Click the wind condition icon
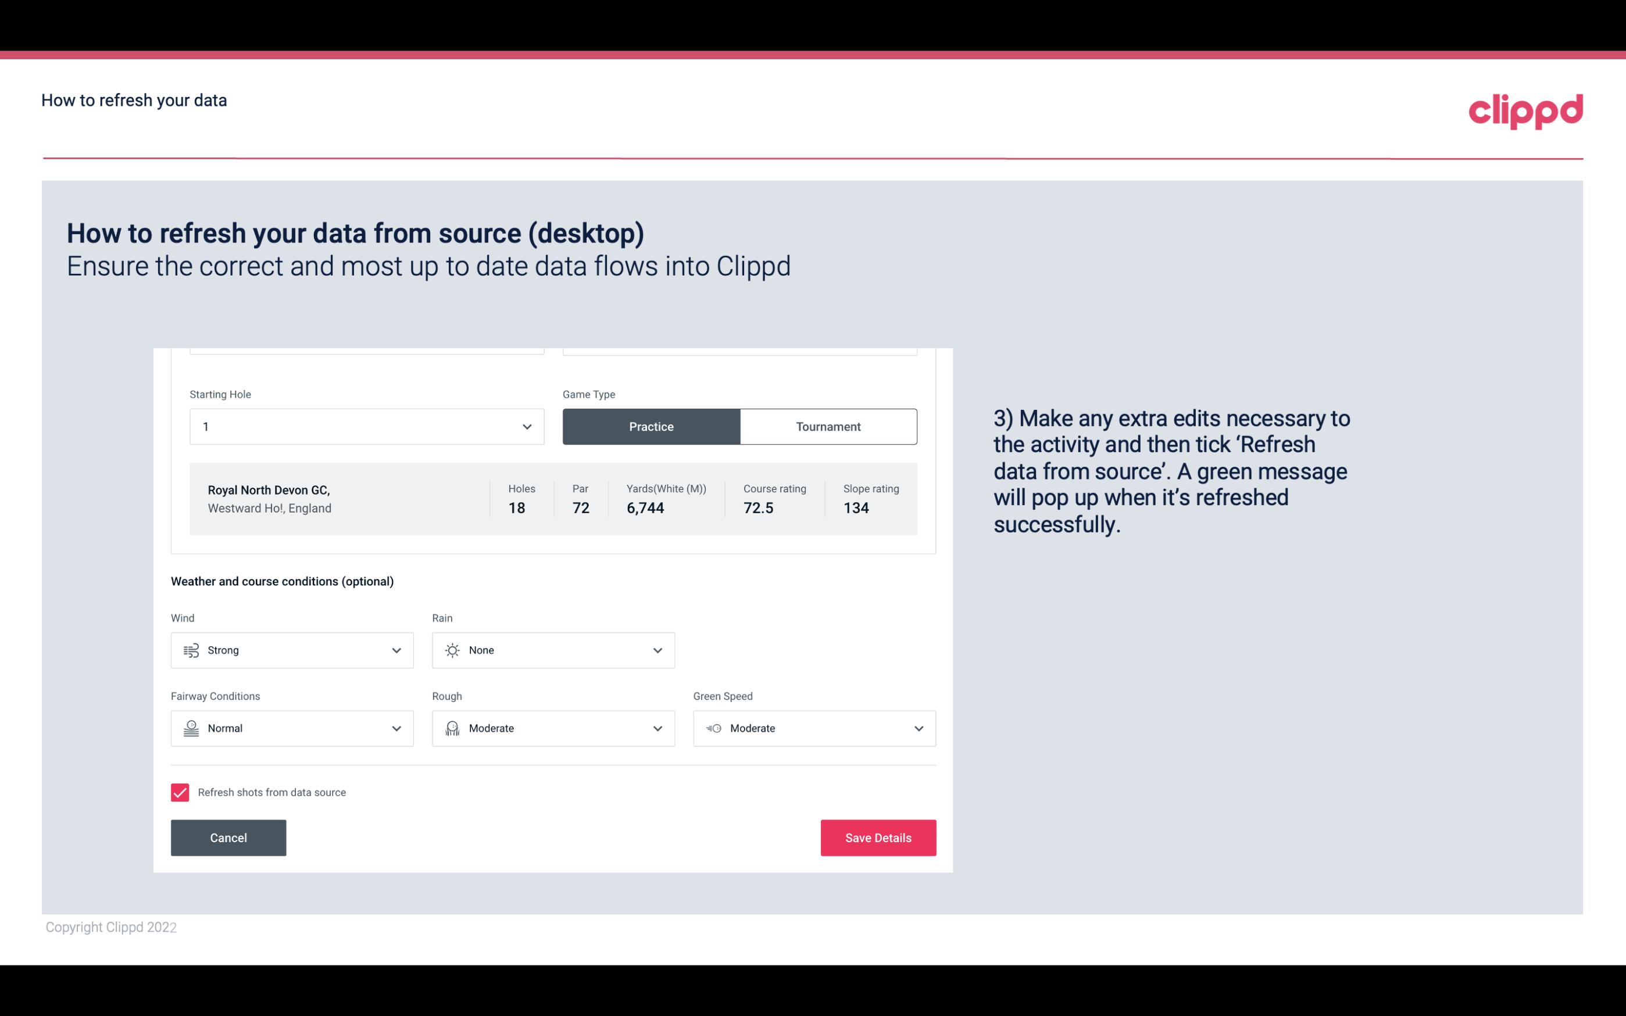Screen dimensions: 1626x1016 click(x=191, y=650)
